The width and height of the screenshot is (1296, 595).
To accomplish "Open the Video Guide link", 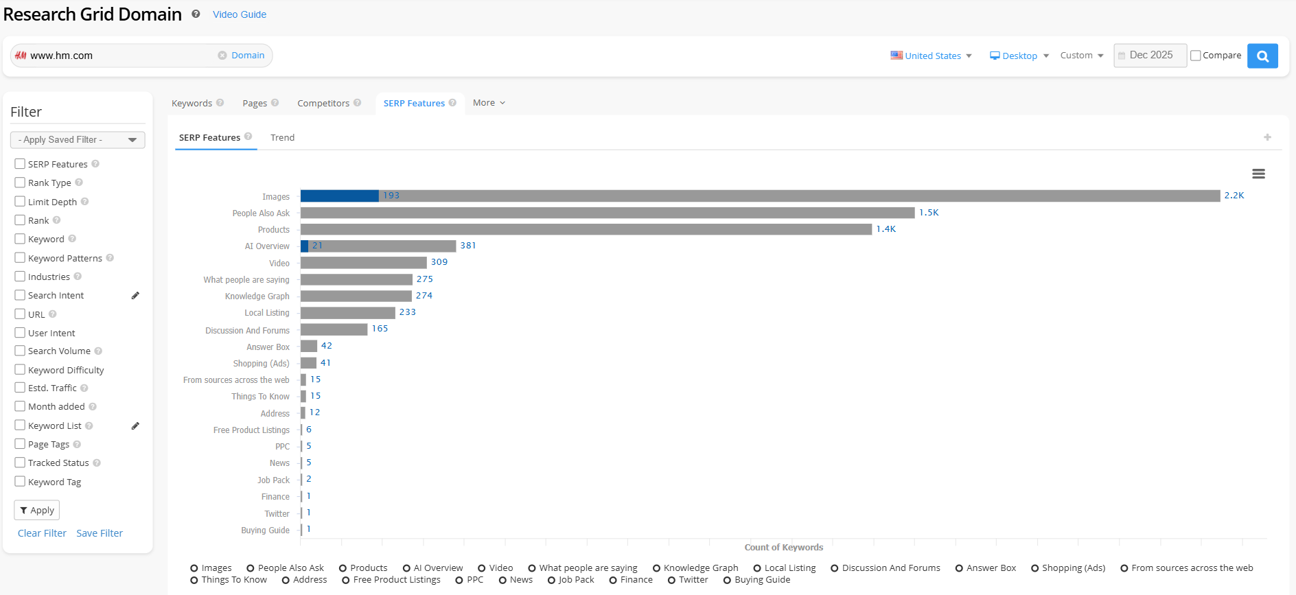I will click(240, 14).
